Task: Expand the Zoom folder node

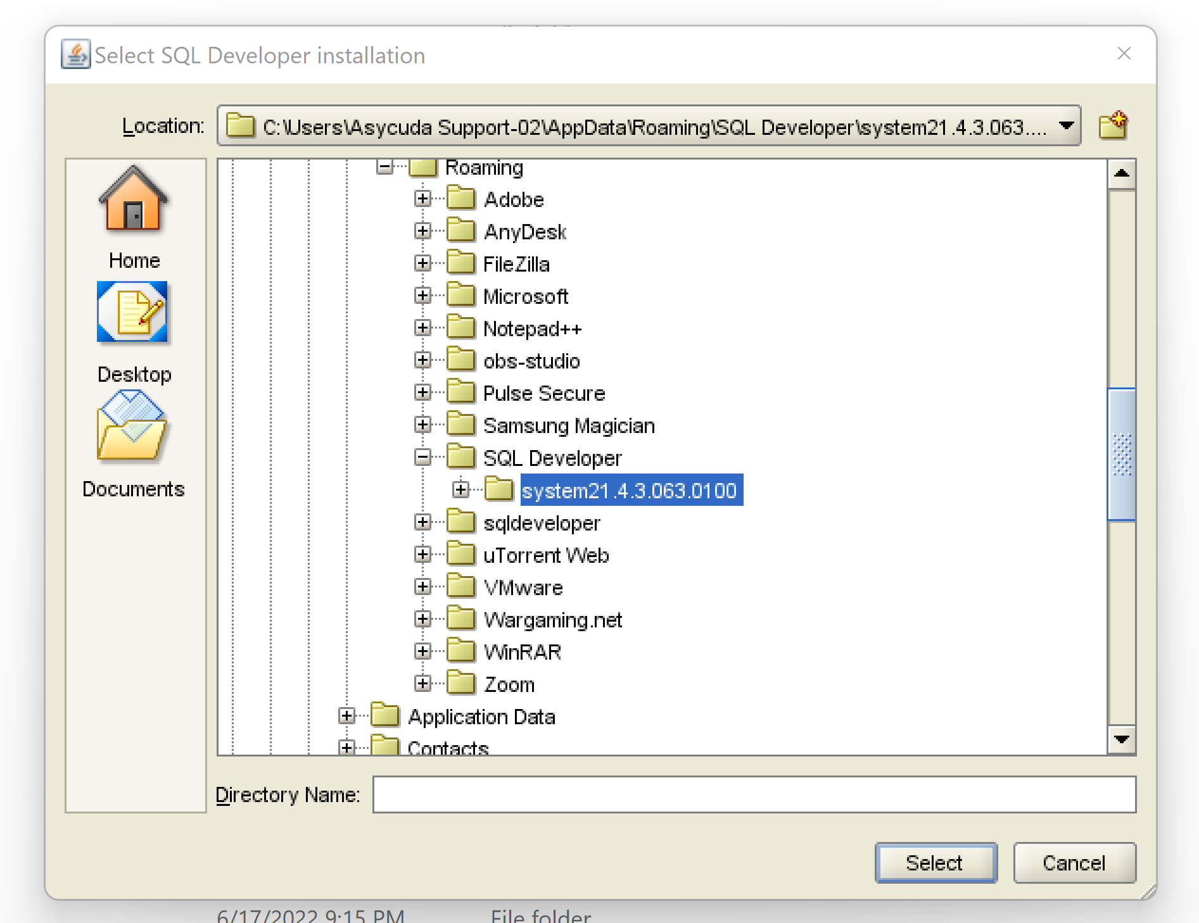Action: click(422, 683)
